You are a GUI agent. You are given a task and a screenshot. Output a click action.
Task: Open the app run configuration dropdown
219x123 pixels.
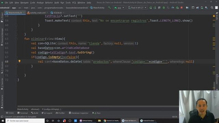tap(119, 8)
